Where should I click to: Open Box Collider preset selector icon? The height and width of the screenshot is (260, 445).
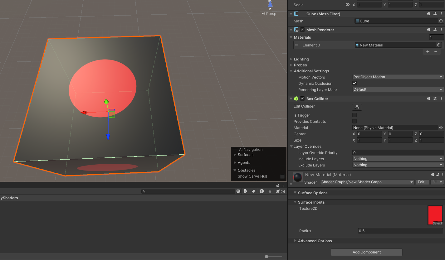(x=435, y=99)
